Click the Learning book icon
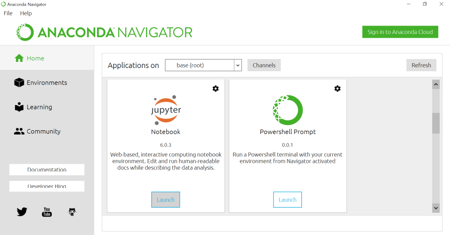The height and width of the screenshot is (235, 450). pyautogui.click(x=19, y=107)
